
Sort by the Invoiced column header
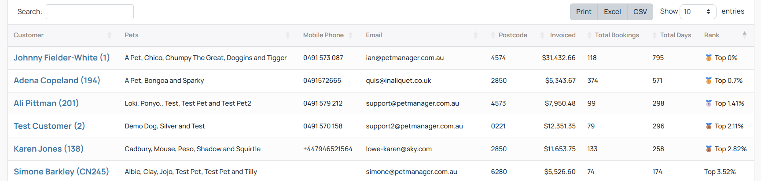[x=562, y=35]
